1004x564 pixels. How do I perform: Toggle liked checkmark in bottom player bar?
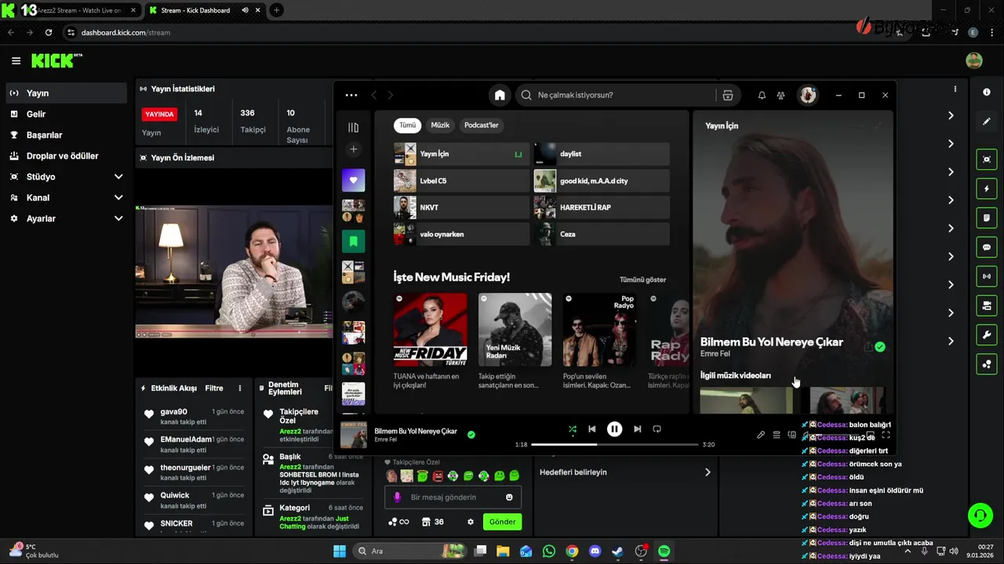tap(471, 434)
